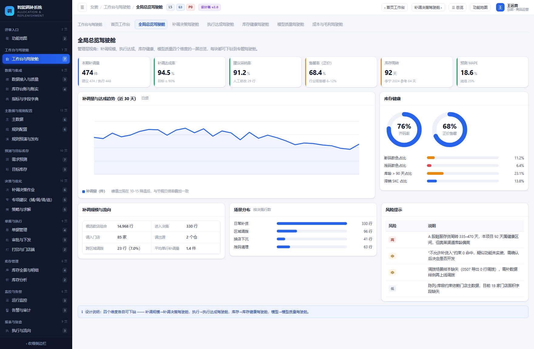This screenshot has height=349, width=534.
Task: Open 指标与字段字典 sidebar entry
Action: coord(36,99)
